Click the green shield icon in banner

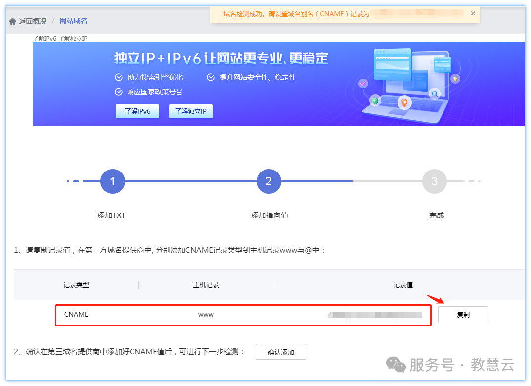point(375,101)
